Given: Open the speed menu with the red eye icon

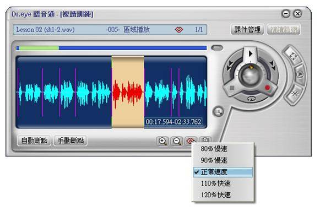Looking at the screenshot, I should (x=191, y=140).
